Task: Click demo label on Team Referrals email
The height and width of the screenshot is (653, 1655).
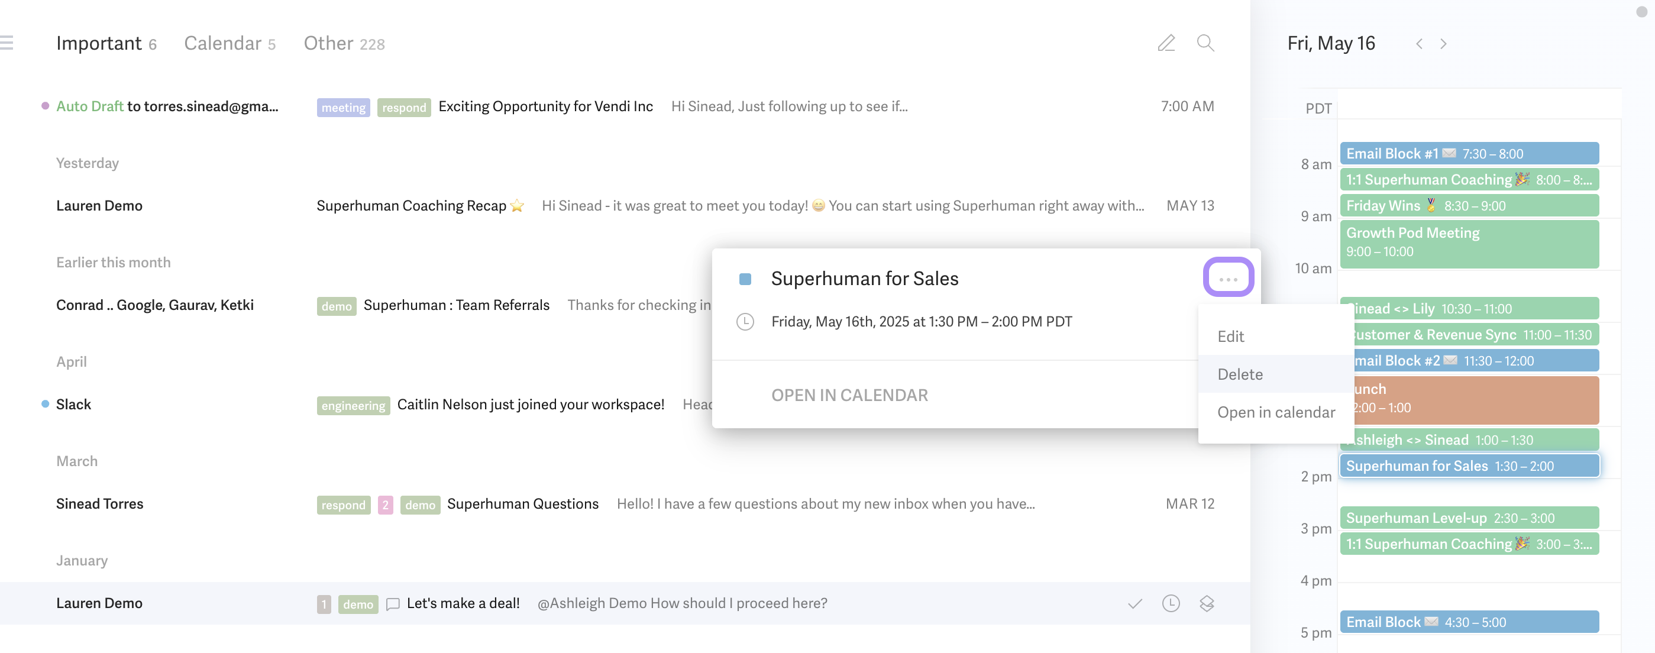Action: coord(337,306)
